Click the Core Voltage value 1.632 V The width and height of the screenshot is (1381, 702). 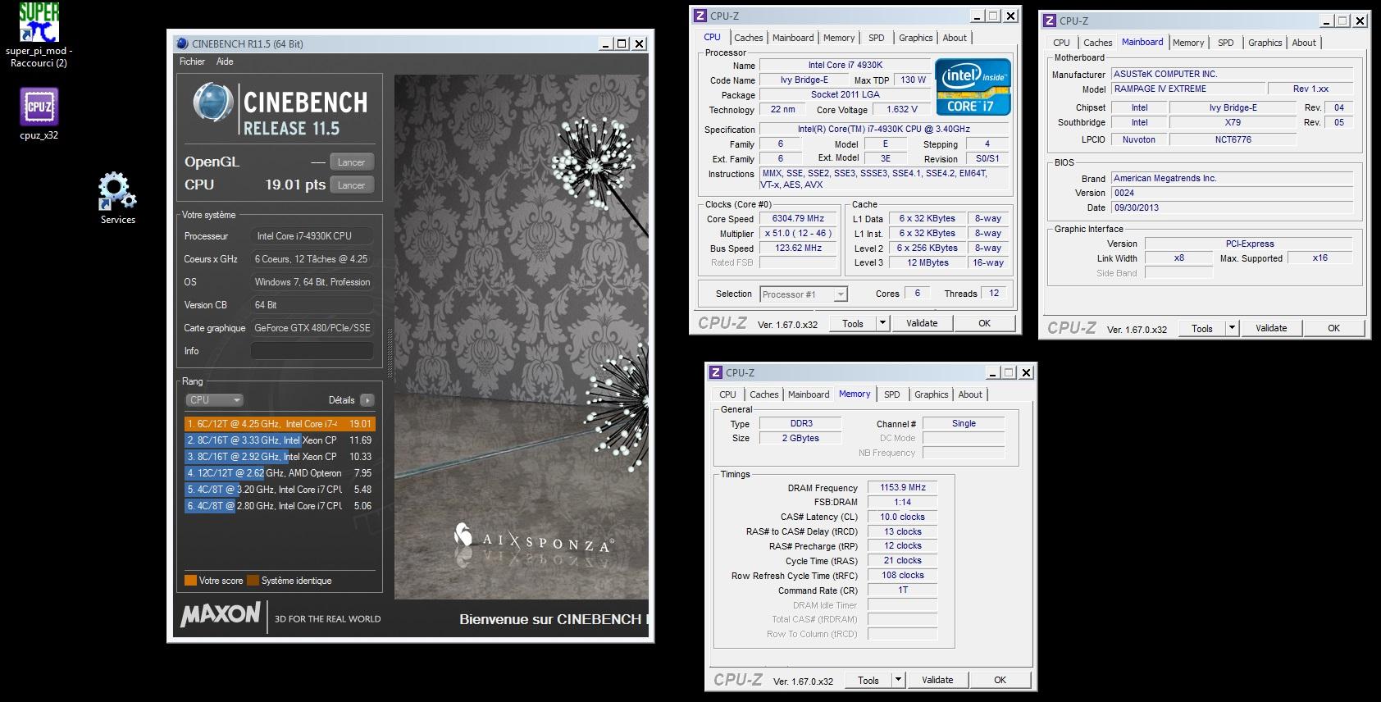[x=902, y=109]
